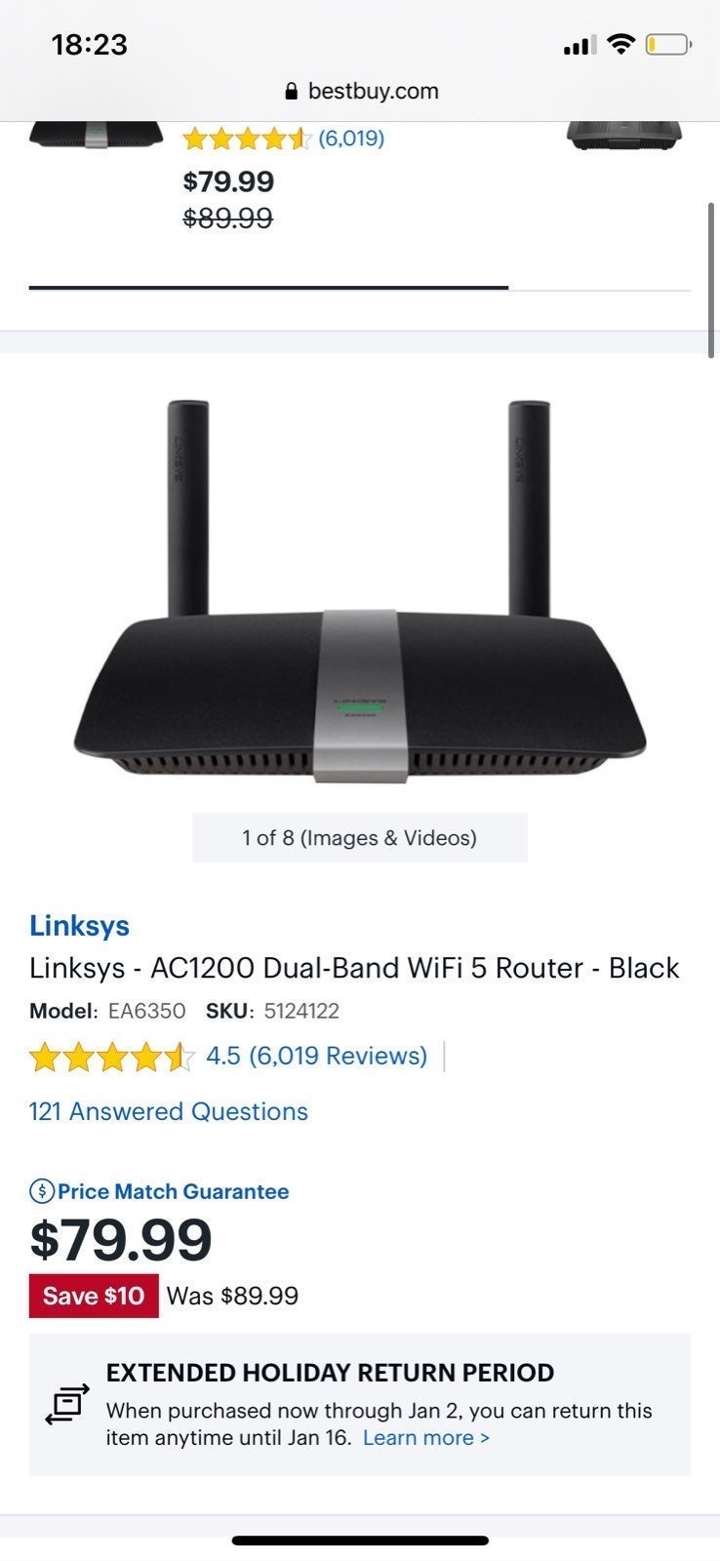Viewport: 720px width, 1561px height.
Task: Open the Linksys brand link
Action: 79,926
